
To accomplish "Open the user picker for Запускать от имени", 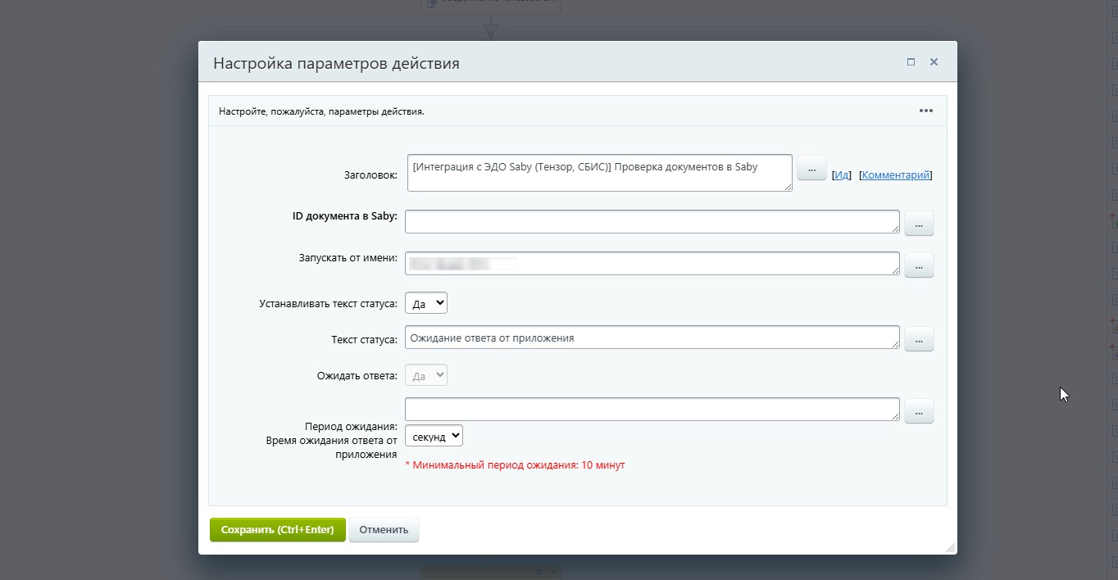I will pos(919,265).
